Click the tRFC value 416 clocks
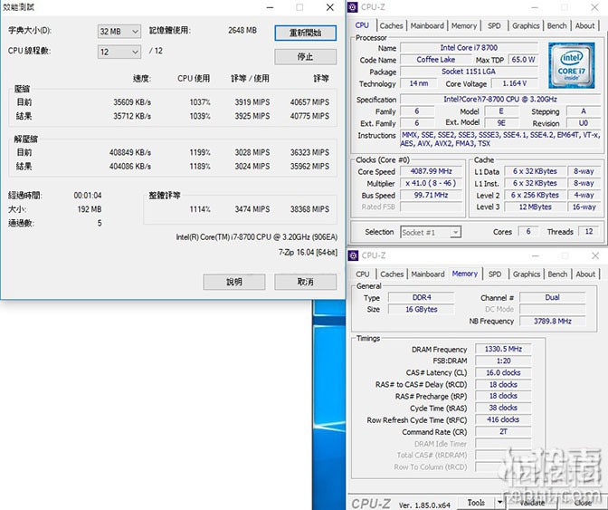The image size is (608, 510). tap(503, 419)
